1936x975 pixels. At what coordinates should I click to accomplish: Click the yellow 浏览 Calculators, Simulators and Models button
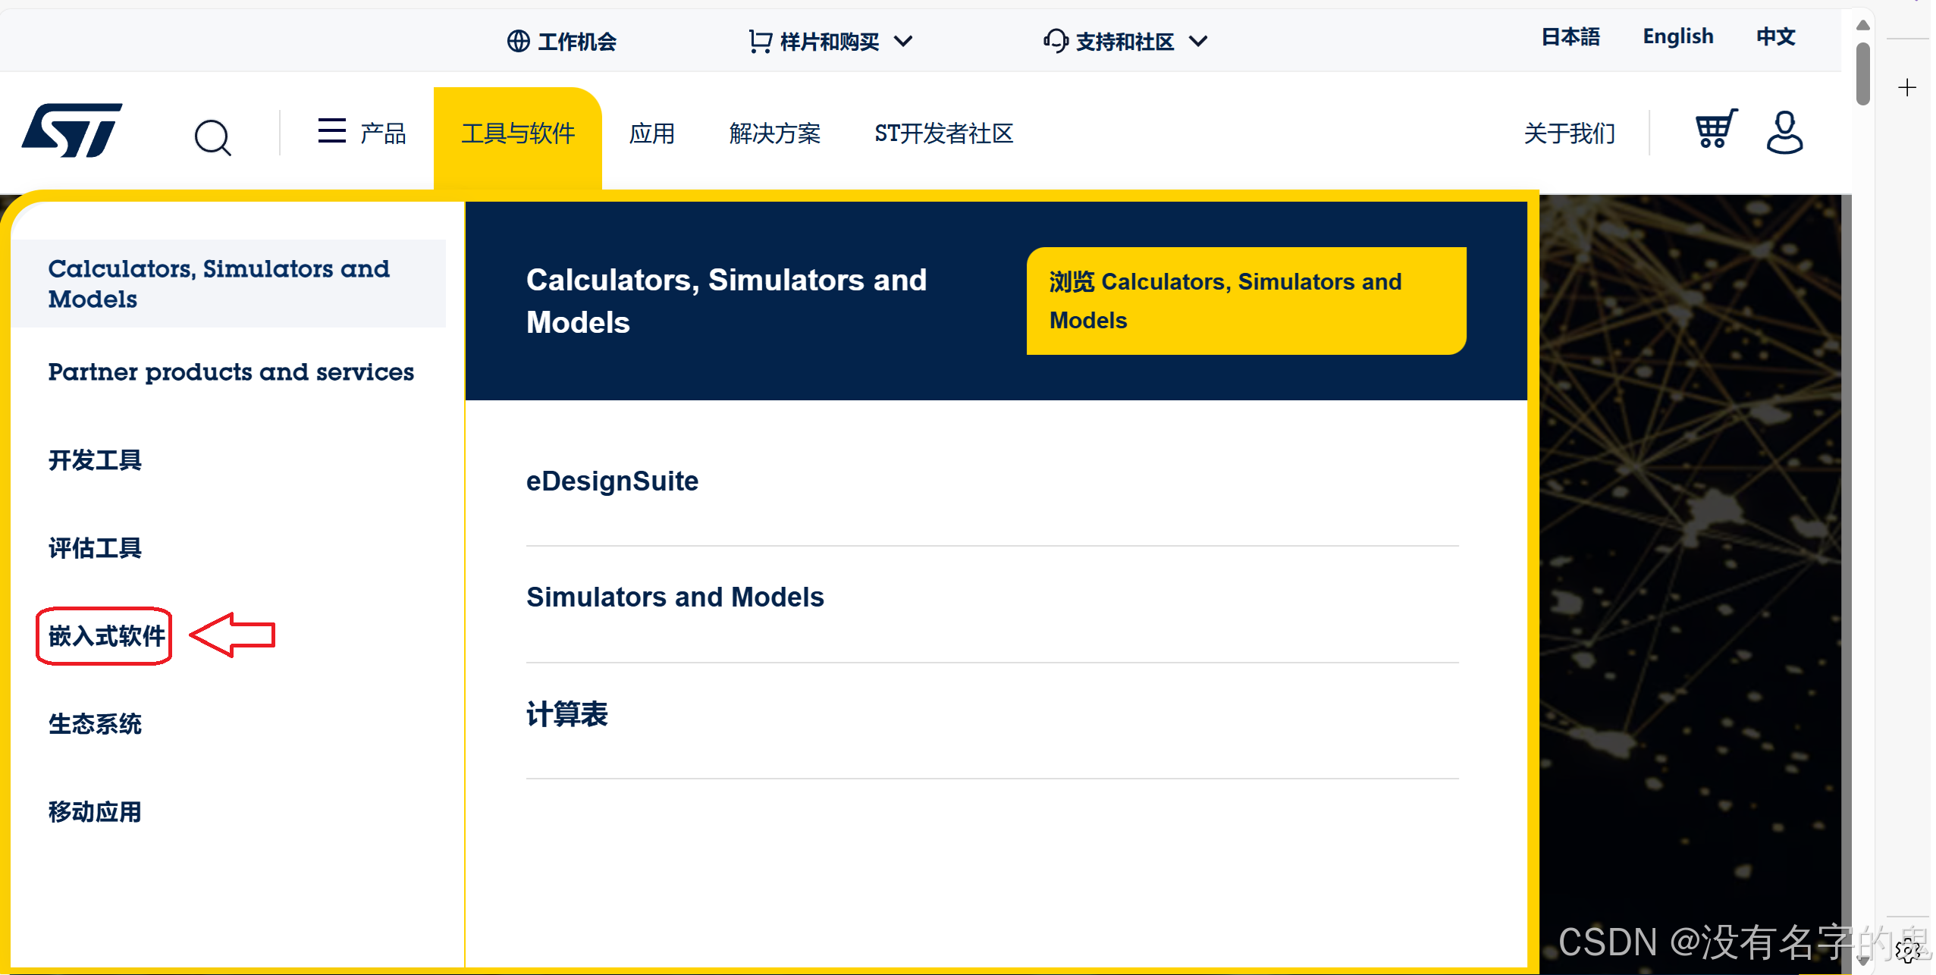(1246, 300)
